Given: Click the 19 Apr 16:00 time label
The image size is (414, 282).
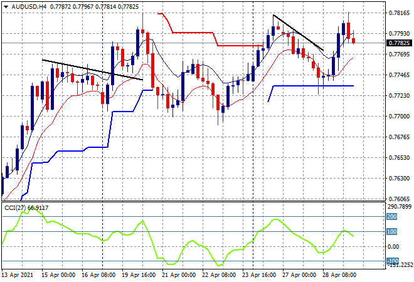Looking at the screenshot, I should click(139, 275).
